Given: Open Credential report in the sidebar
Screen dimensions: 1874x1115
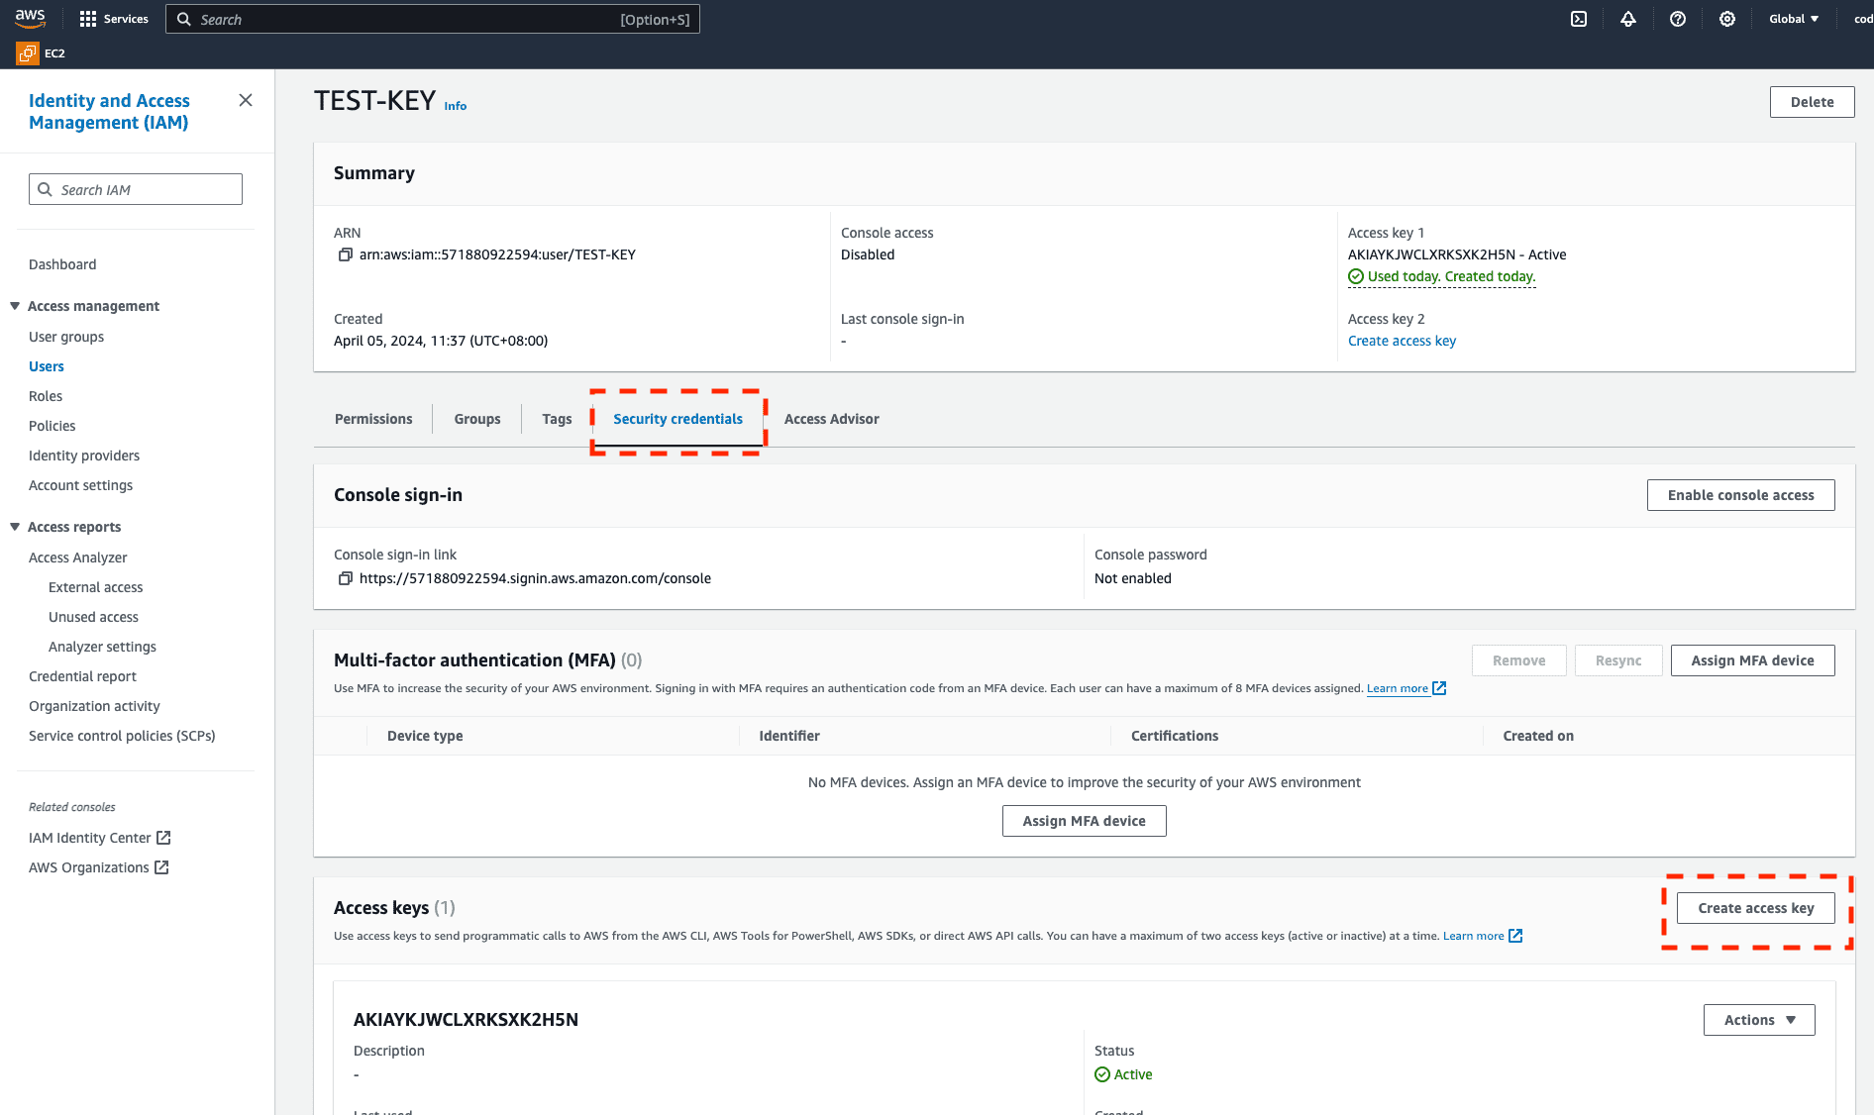Looking at the screenshot, I should 82,676.
